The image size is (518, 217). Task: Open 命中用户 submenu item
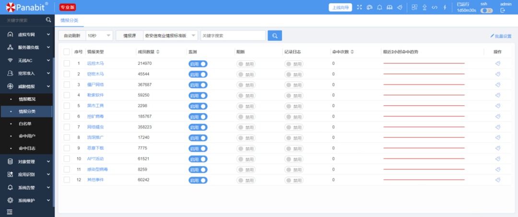[x=26, y=136]
